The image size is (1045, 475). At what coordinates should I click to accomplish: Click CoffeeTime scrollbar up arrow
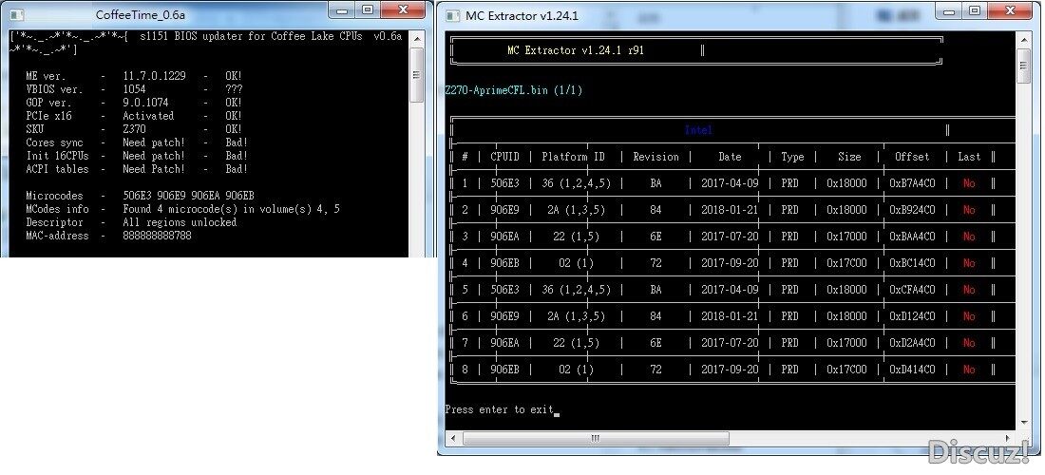coord(416,37)
